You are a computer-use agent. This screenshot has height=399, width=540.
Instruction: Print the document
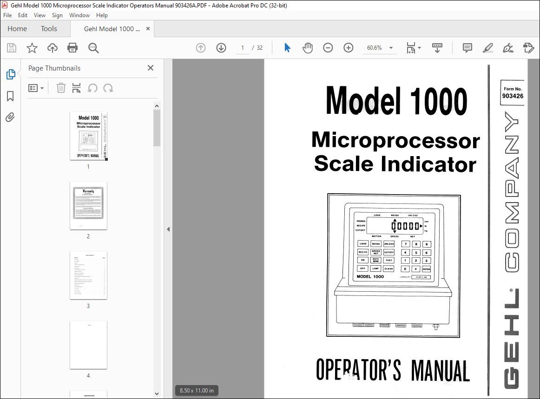(x=72, y=47)
